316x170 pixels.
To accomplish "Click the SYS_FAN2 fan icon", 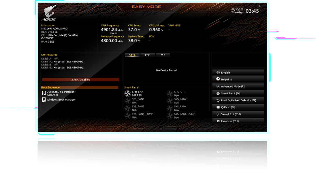I will [x=170, y=101].
